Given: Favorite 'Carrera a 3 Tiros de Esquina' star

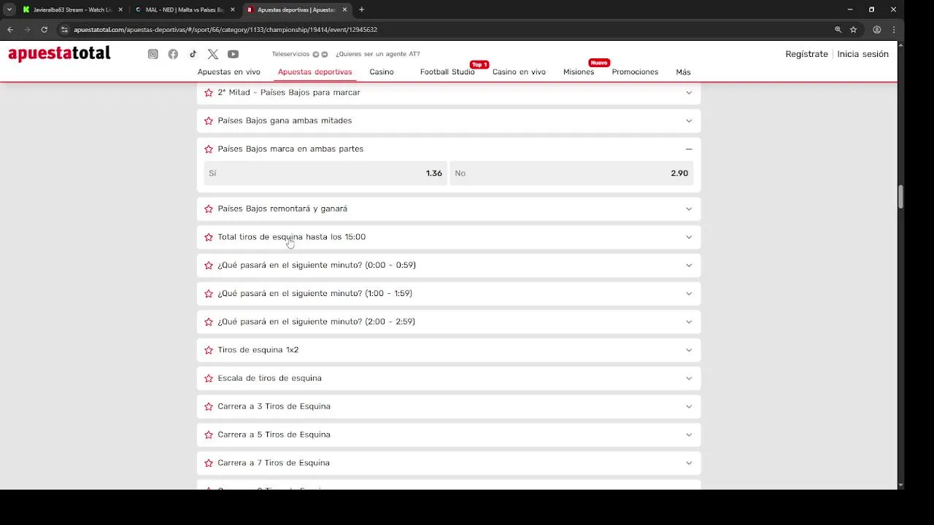Looking at the screenshot, I should [x=209, y=406].
